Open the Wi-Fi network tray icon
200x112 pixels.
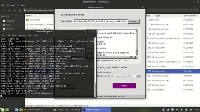177,110
